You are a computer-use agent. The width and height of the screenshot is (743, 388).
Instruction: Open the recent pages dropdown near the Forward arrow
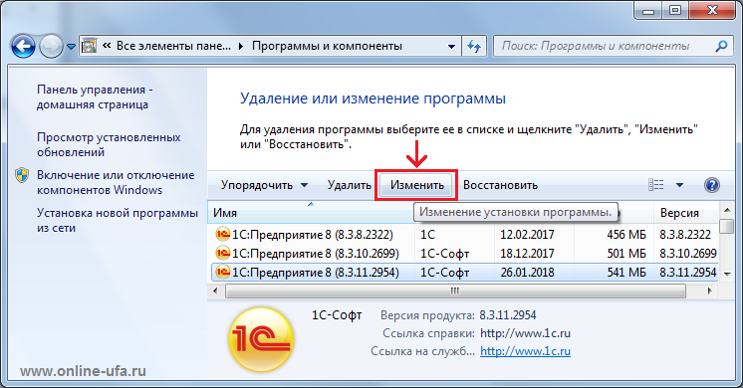[71, 47]
